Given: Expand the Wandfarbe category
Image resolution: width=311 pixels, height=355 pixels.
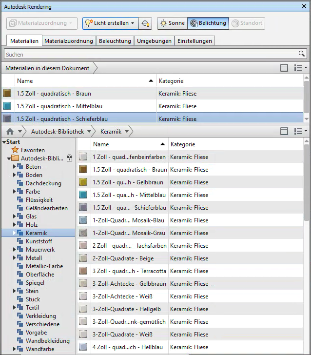Looking at the screenshot, I should point(15,349).
